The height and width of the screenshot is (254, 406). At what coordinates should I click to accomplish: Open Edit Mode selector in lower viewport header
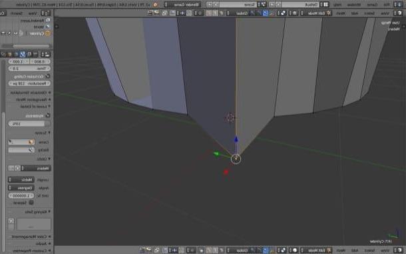(x=315, y=250)
